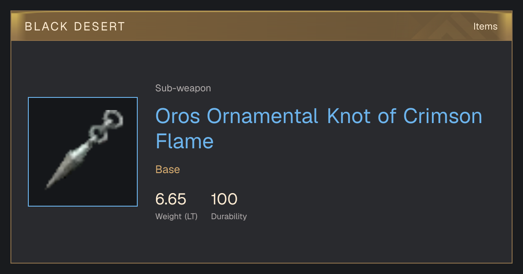Click the word Flame in the title

coord(185,141)
